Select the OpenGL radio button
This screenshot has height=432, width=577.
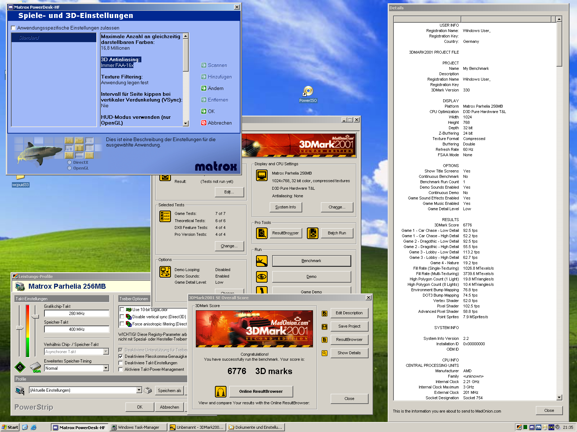point(69,168)
